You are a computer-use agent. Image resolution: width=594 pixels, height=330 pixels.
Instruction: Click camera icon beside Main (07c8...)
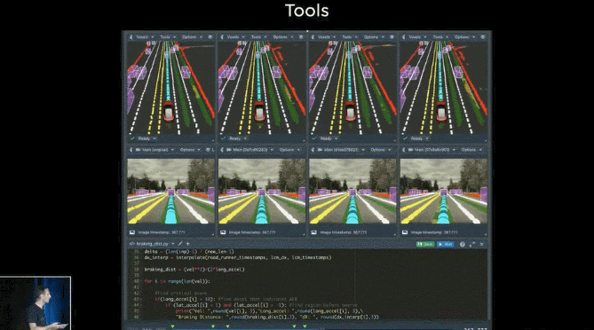pyautogui.click(x=411, y=150)
